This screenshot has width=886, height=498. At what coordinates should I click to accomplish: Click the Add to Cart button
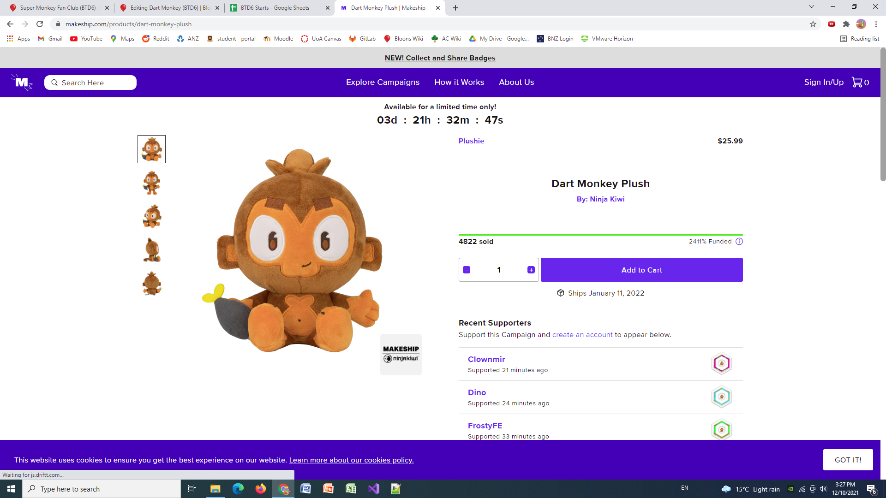(x=641, y=270)
